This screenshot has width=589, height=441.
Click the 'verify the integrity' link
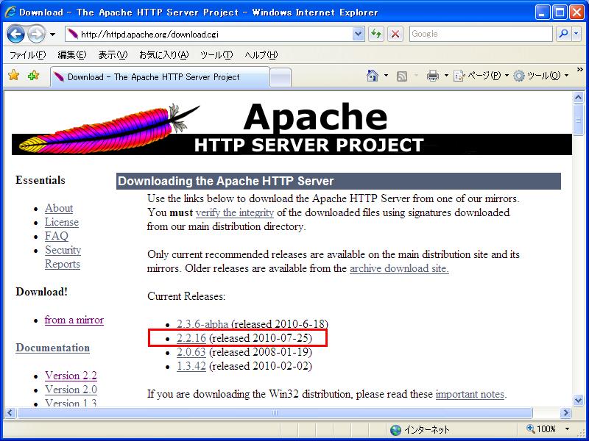click(x=235, y=212)
